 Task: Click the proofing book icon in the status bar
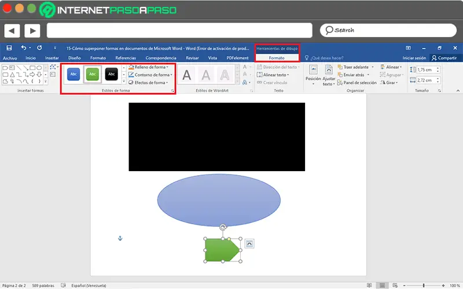pyautogui.click(x=63, y=286)
